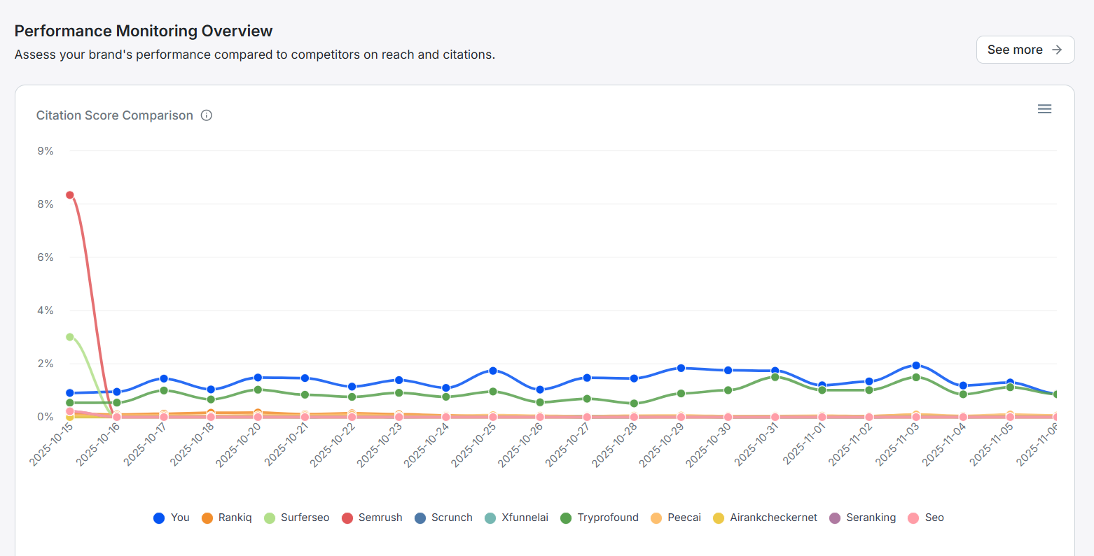This screenshot has width=1094, height=556.
Task: Click the Peecai orange legend swatch
Action: (656, 518)
